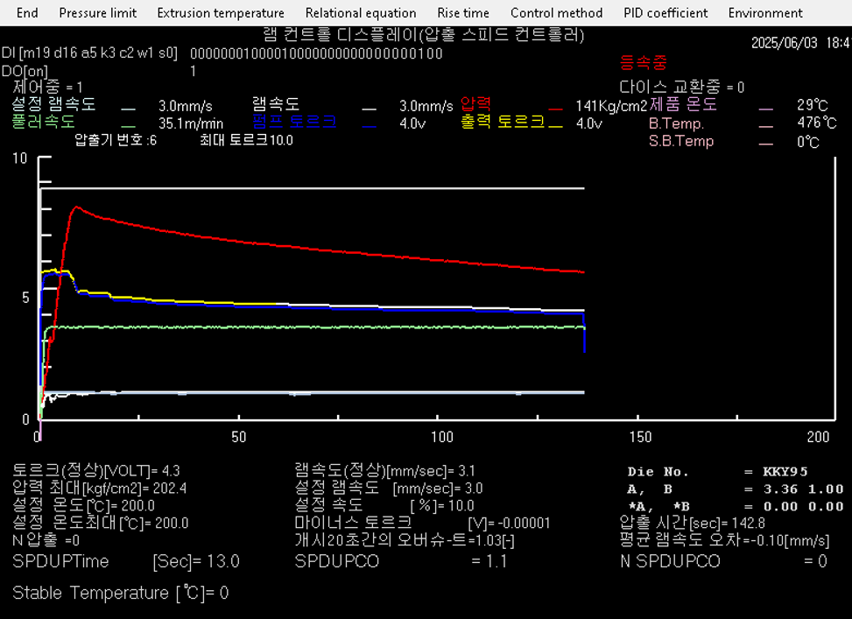Open the Environment menu

tap(764, 13)
